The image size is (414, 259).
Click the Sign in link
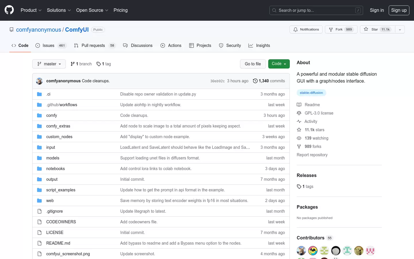point(377,10)
